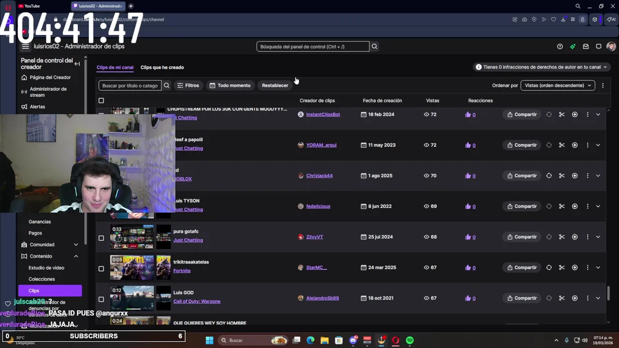The height and width of the screenshot is (348, 619).
Task: Click the browser heart bookmark icon
Action: point(554,19)
